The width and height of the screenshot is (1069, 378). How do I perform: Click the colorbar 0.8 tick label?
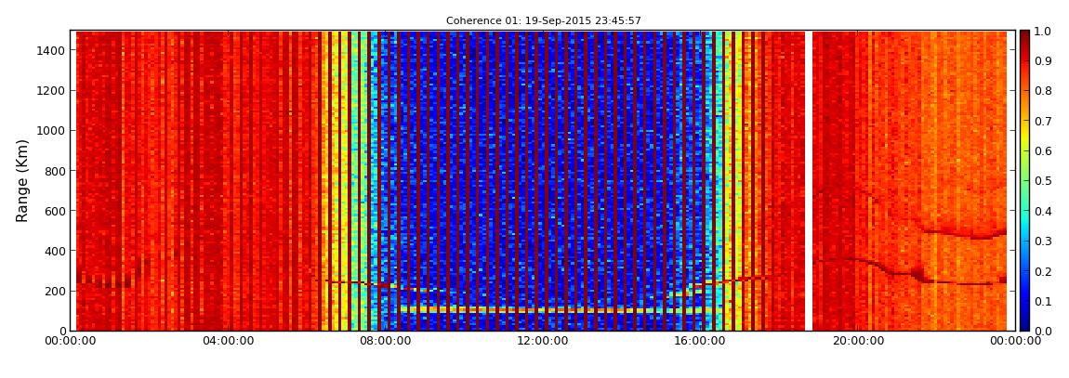click(1042, 91)
